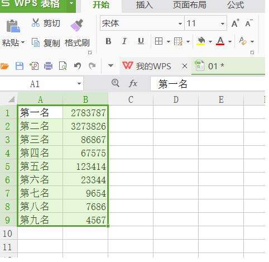
Task: Increase font size with A+ icon
Action: (x=236, y=23)
